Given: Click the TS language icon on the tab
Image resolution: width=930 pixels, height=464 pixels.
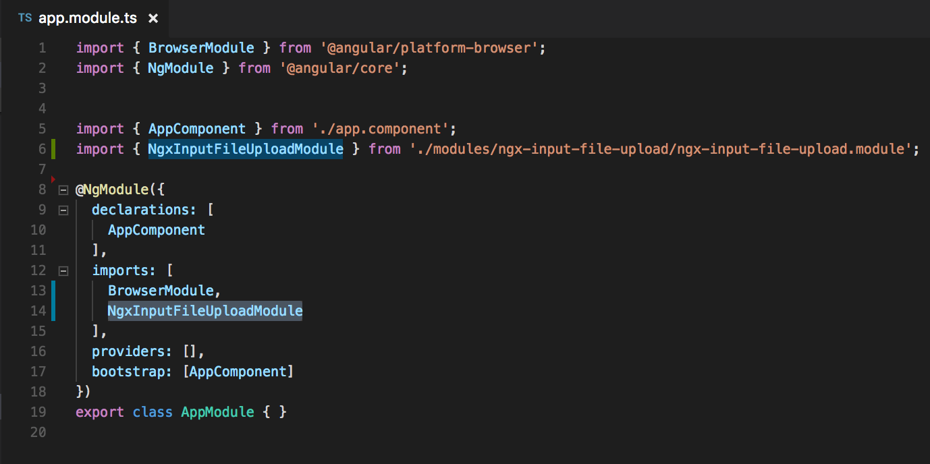Looking at the screenshot, I should click(x=24, y=18).
